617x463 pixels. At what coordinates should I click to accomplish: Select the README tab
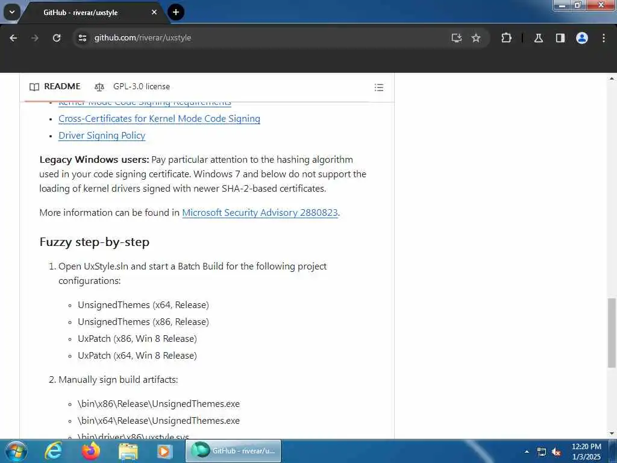pos(55,87)
